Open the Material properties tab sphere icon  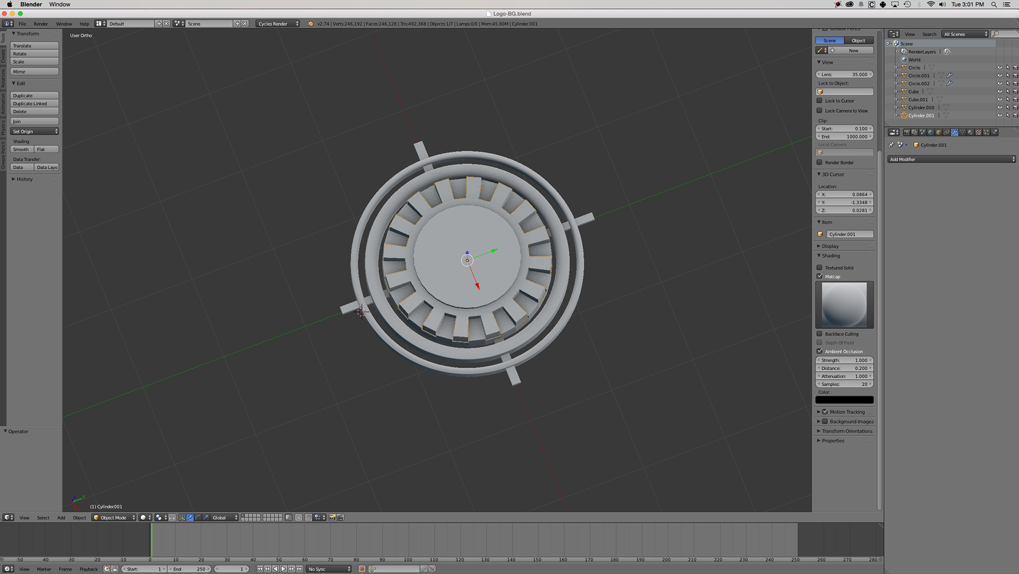[970, 132]
